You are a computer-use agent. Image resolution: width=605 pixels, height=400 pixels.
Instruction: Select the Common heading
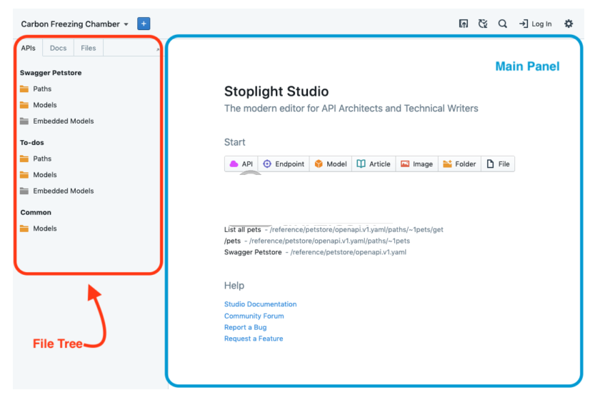36,213
